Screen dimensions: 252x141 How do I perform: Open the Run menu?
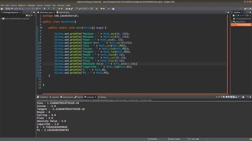(x=54, y=5)
